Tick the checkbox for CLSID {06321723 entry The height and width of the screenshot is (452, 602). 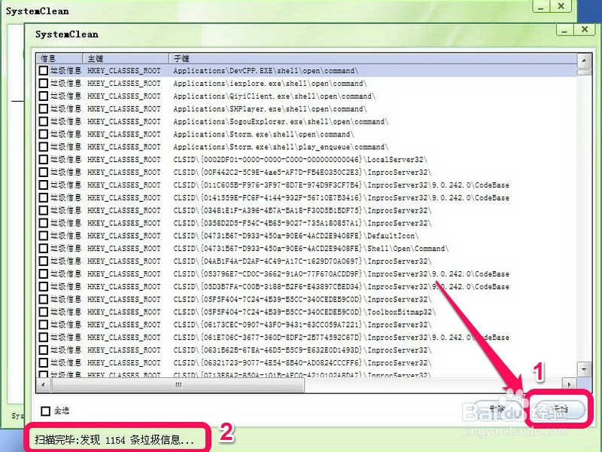[44, 362]
